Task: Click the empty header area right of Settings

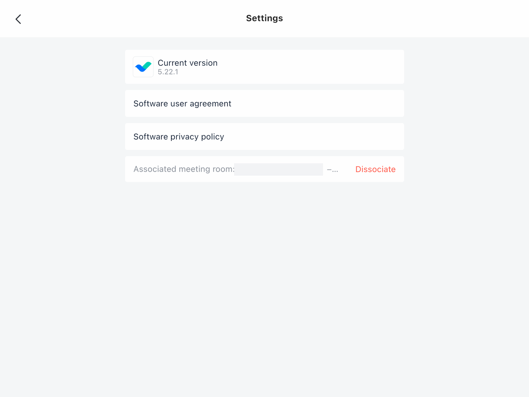Action: point(393,18)
